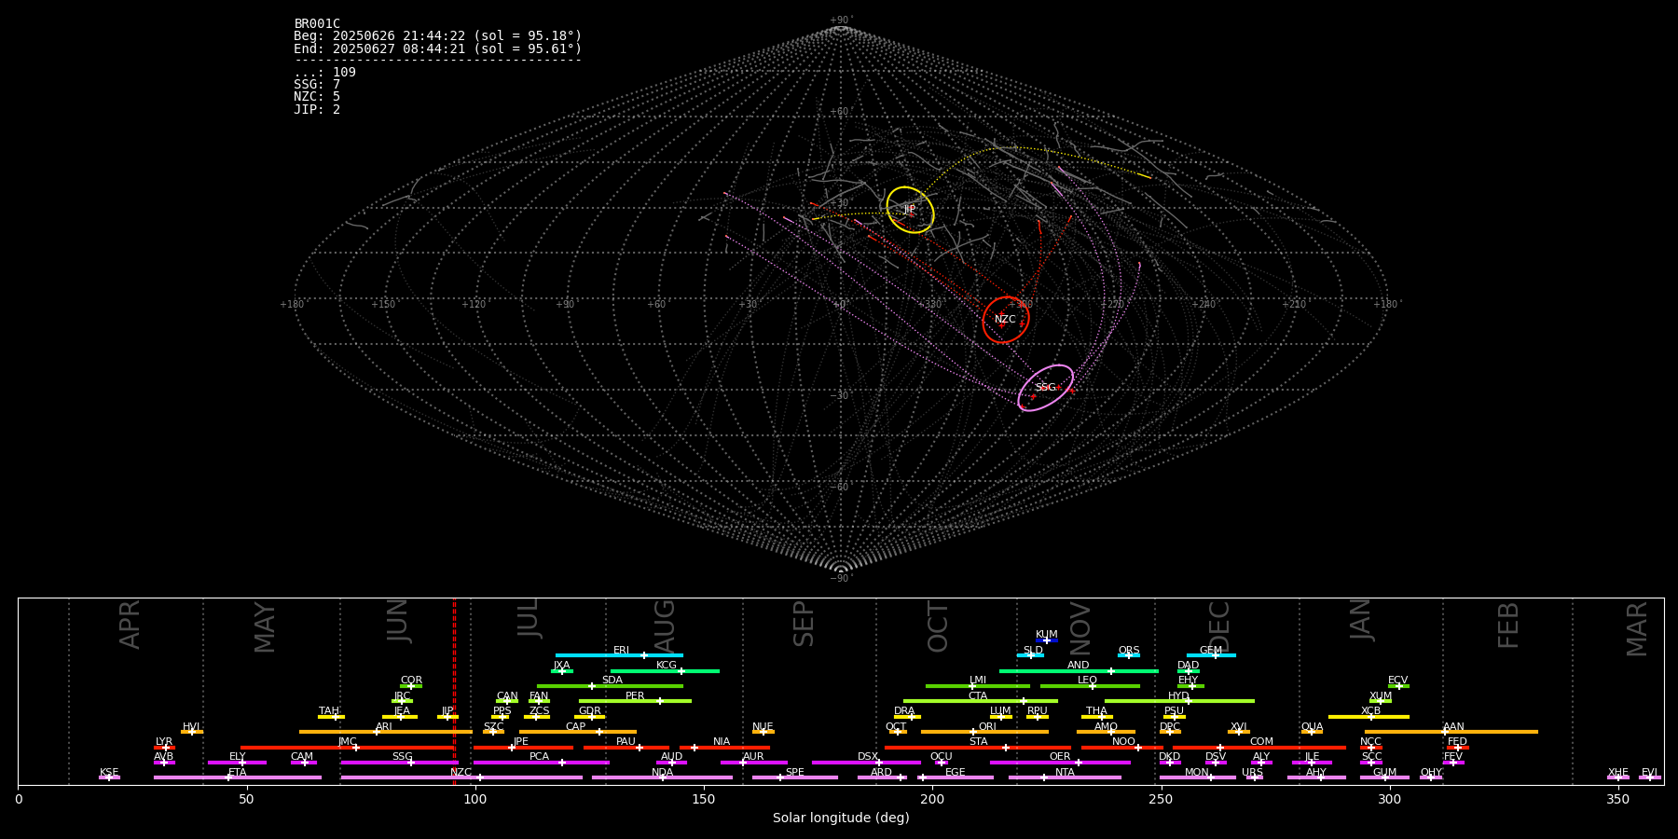Viewport: 1678px width, 839px height.
Task: Click the NUE label in timeline
Action: click(x=763, y=727)
